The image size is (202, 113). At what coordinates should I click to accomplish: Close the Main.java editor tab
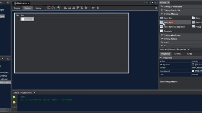click(29, 3)
